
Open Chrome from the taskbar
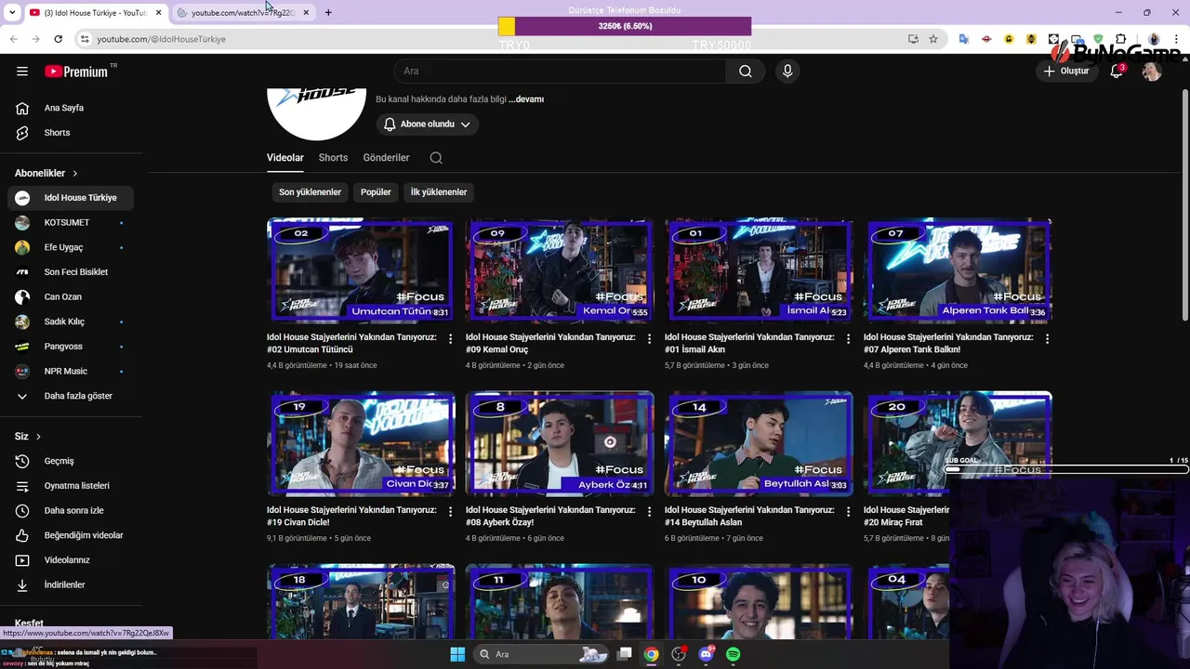[652, 654]
